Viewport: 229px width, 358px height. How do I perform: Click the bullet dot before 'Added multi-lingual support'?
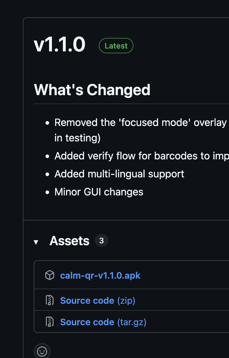coord(47,174)
